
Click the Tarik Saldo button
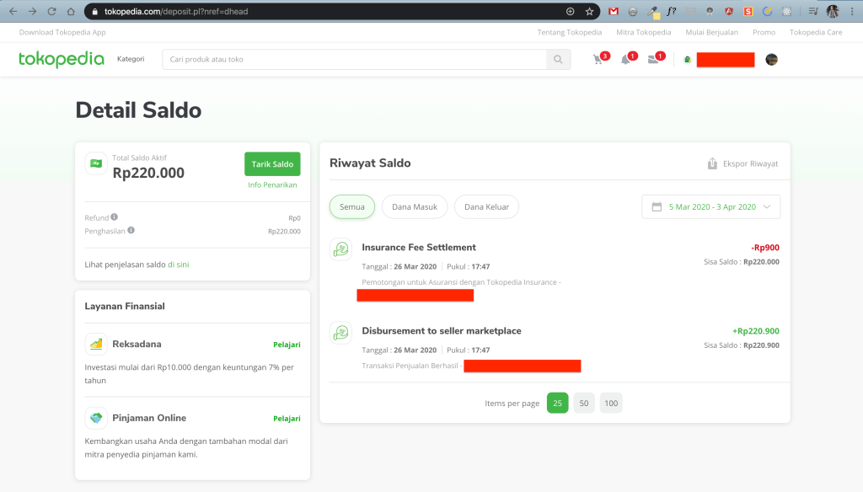[x=272, y=164]
